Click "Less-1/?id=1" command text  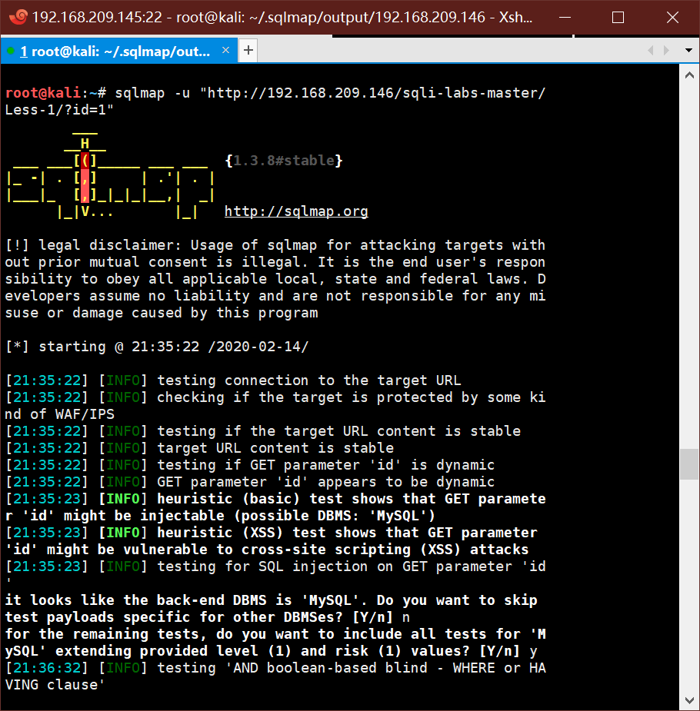point(59,110)
